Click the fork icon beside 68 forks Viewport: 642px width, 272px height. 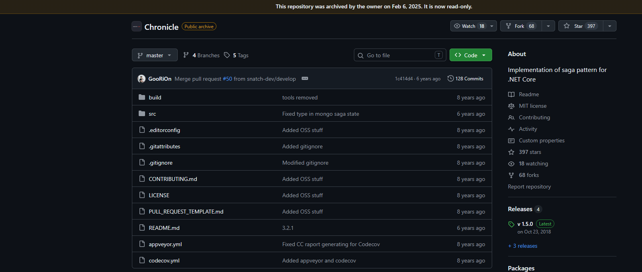coord(511,175)
